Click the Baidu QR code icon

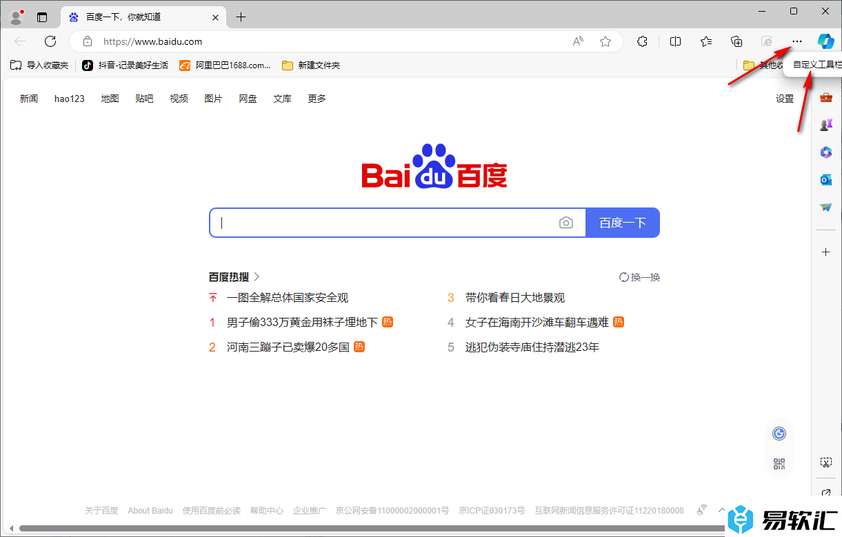tap(779, 464)
